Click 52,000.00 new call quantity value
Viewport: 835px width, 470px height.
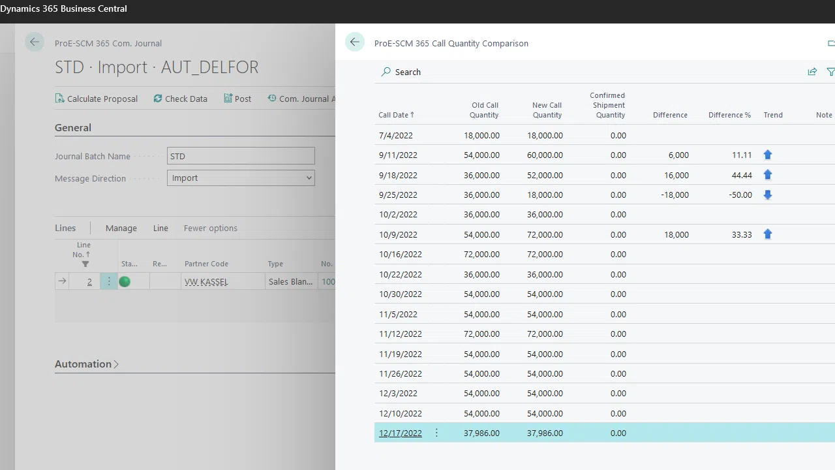[545, 175]
